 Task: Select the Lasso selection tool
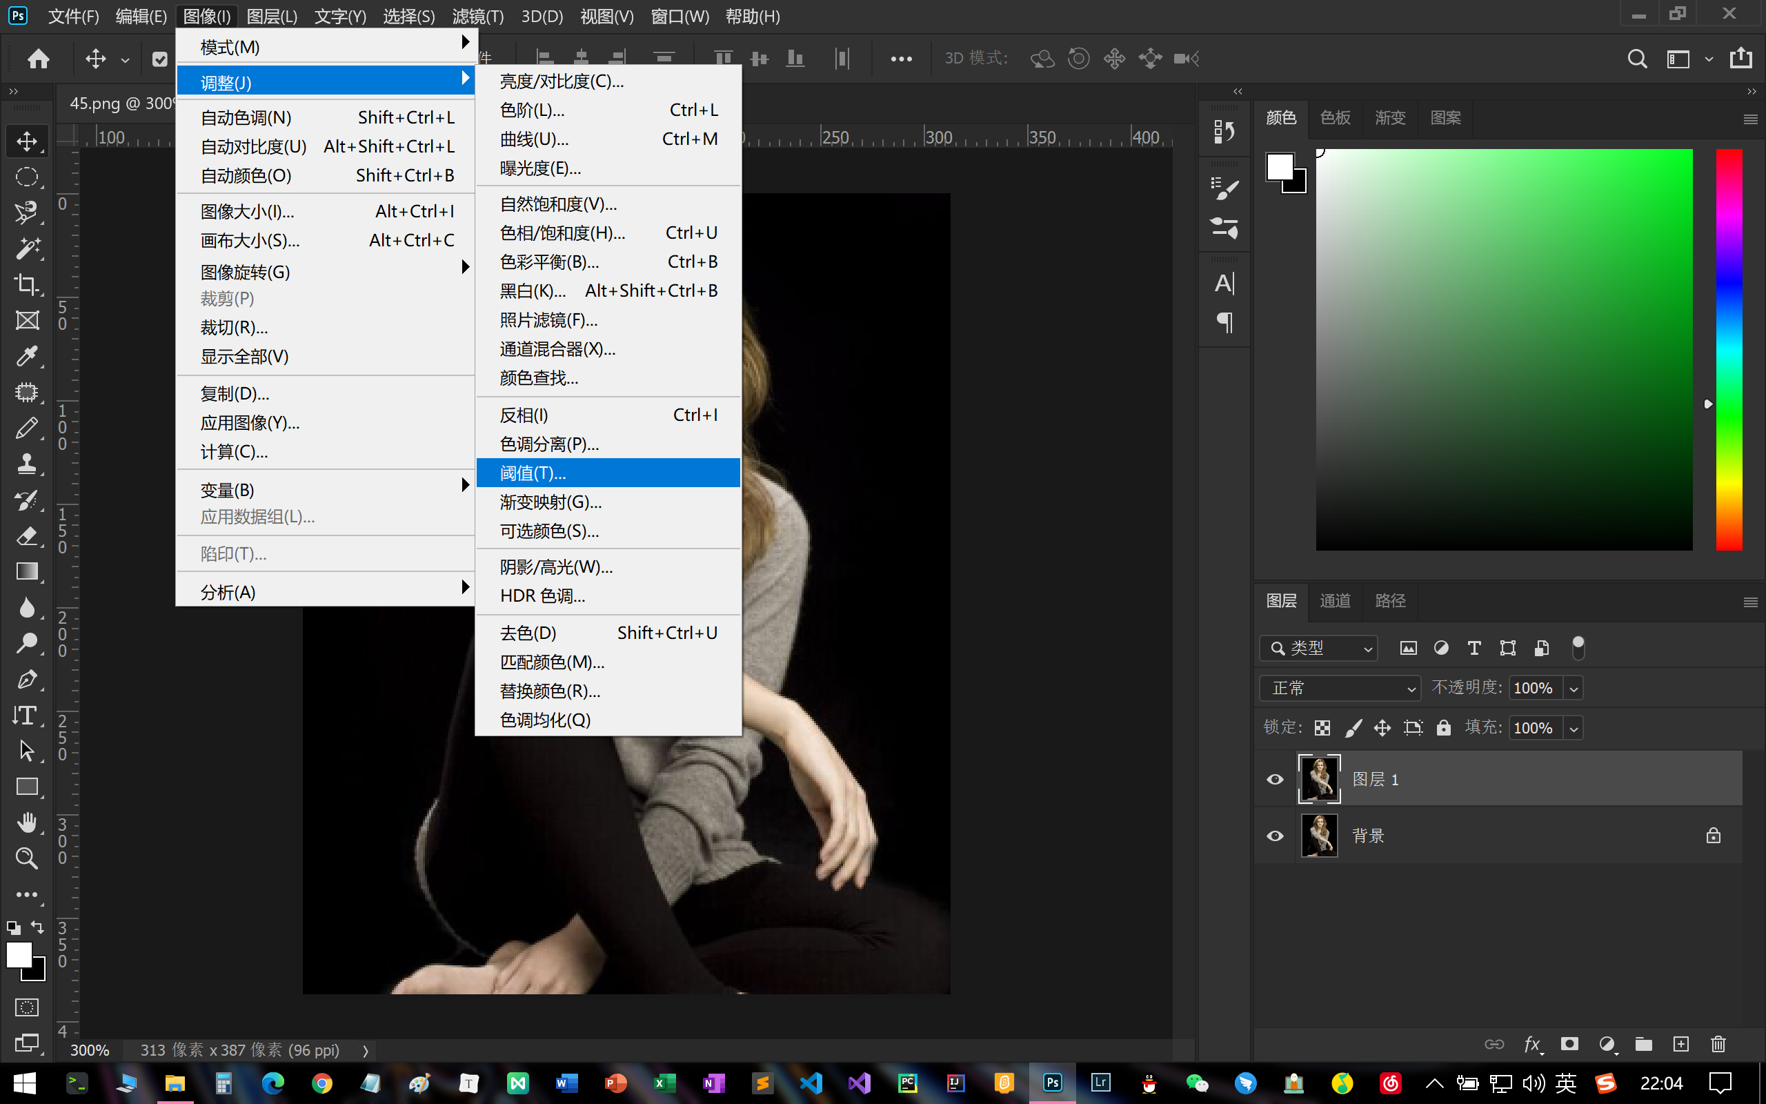(x=27, y=213)
